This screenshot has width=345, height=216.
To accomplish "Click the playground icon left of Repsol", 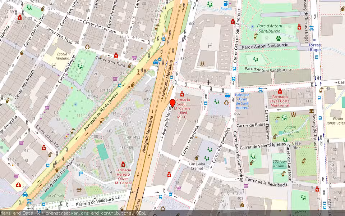I will [x=210, y=4].
